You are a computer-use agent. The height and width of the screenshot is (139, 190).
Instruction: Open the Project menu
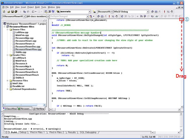[31, 7]
